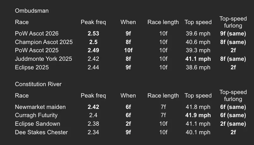Click Top speed header in Constitution River table

198,96
